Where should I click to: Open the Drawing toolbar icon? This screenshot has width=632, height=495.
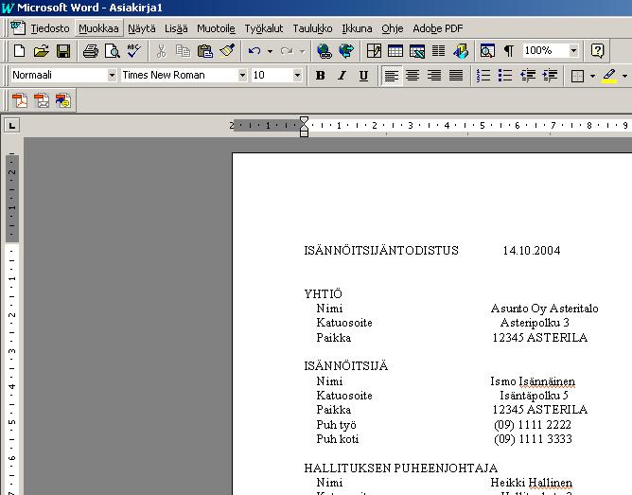pyautogui.click(x=461, y=51)
